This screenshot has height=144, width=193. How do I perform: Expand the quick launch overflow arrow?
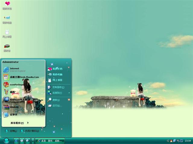[x=33, y=141]
